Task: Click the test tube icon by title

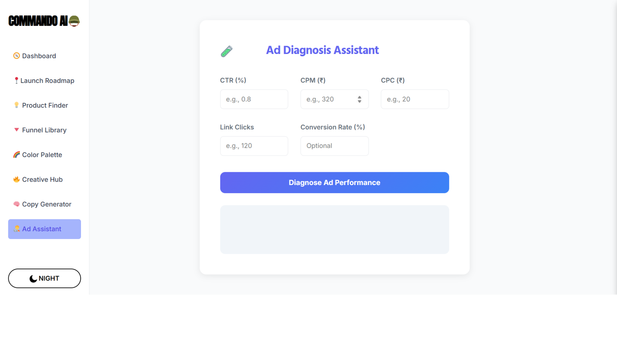Action: [227, 51]
